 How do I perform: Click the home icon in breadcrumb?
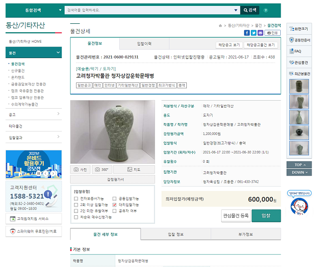[x=220, y=25]
